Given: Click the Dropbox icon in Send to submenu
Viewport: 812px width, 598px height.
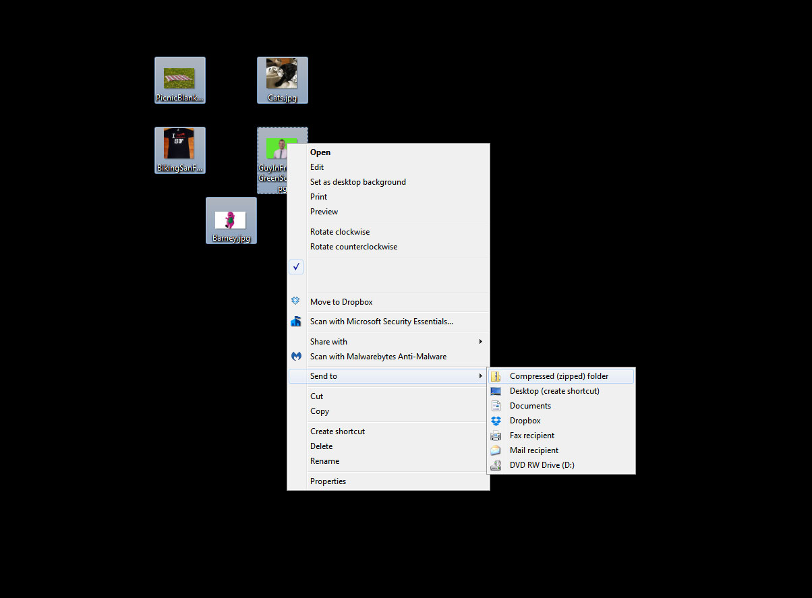Looking at the screenshot, I should pos(496,421).
